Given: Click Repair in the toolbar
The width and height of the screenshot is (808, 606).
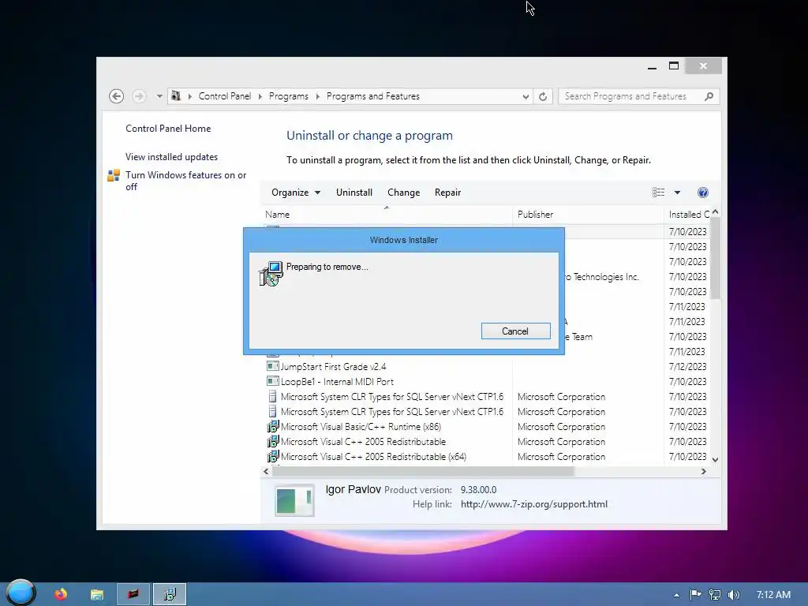Looking at the screenshot, I should point(448,193).
